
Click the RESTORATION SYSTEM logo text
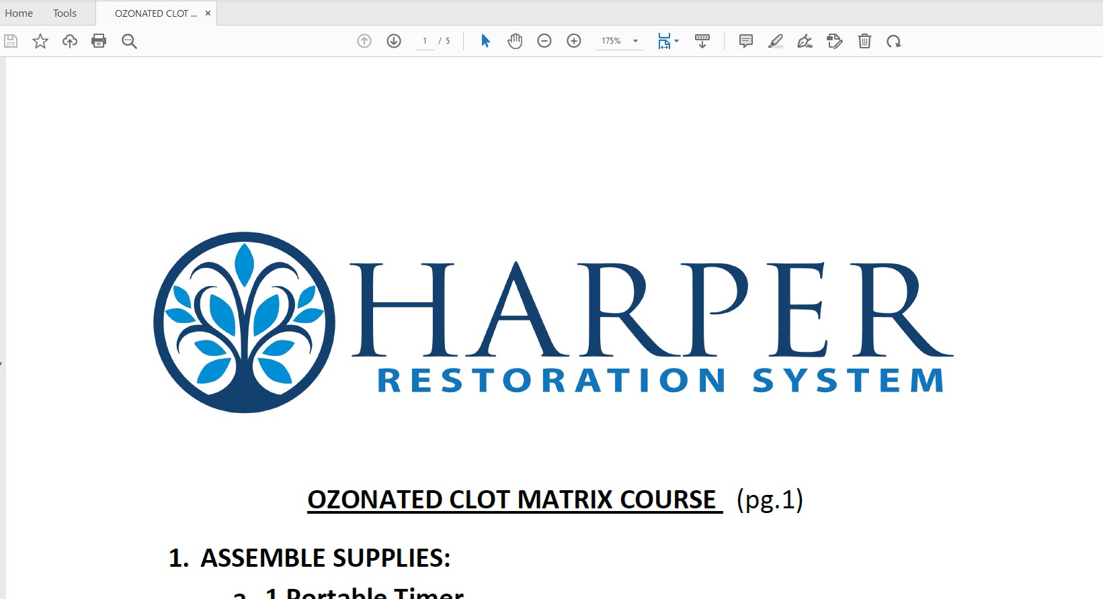pyautogui.click(x=661, y=380)
